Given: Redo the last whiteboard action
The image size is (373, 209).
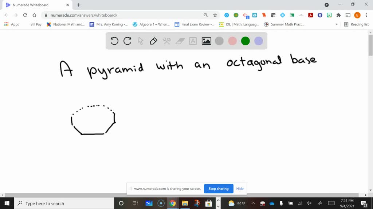Looking at the screenshot, I should point(127,41).
